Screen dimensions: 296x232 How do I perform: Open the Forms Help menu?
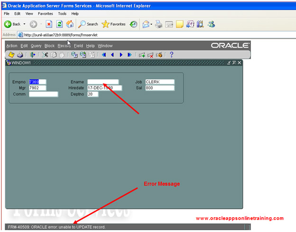[90, 46]
